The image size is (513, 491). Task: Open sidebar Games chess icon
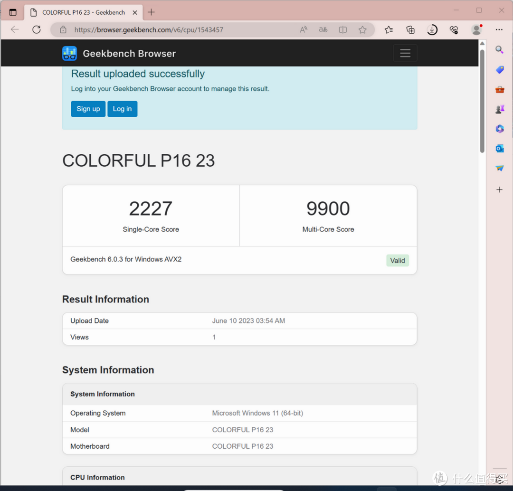pos(499,109)
